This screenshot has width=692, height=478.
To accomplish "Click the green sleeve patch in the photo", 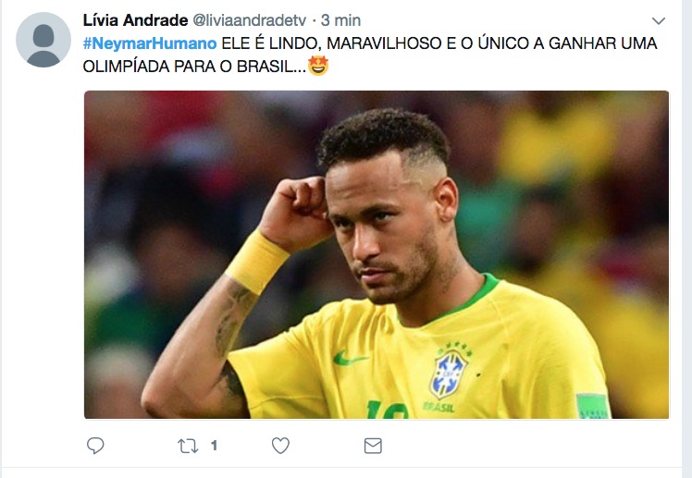I will (x=593, y=406).
